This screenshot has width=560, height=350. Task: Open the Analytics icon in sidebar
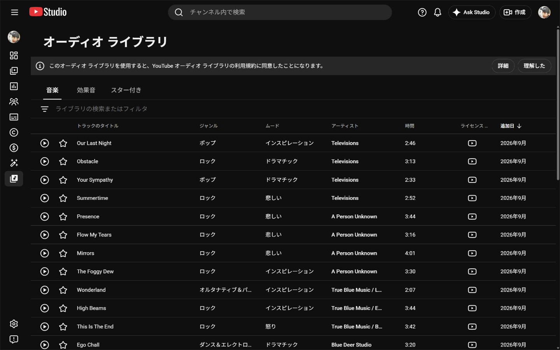pos(14,86)
